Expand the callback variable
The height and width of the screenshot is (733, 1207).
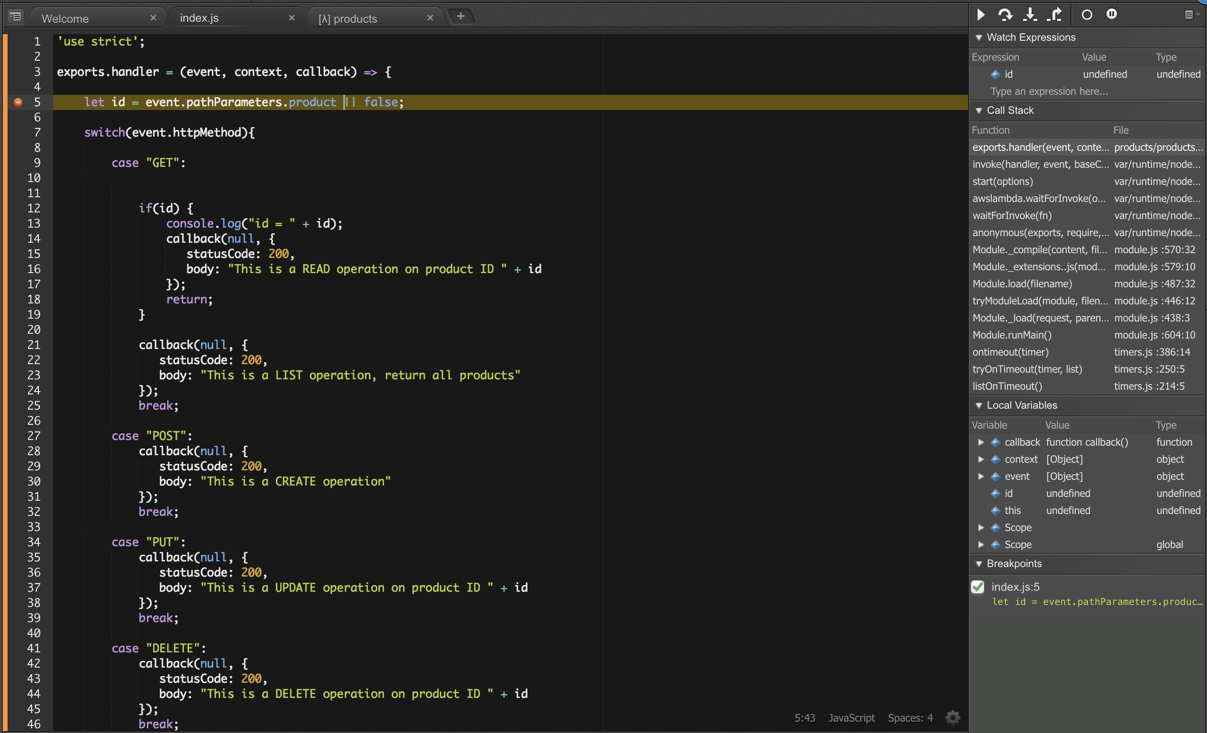981,442
